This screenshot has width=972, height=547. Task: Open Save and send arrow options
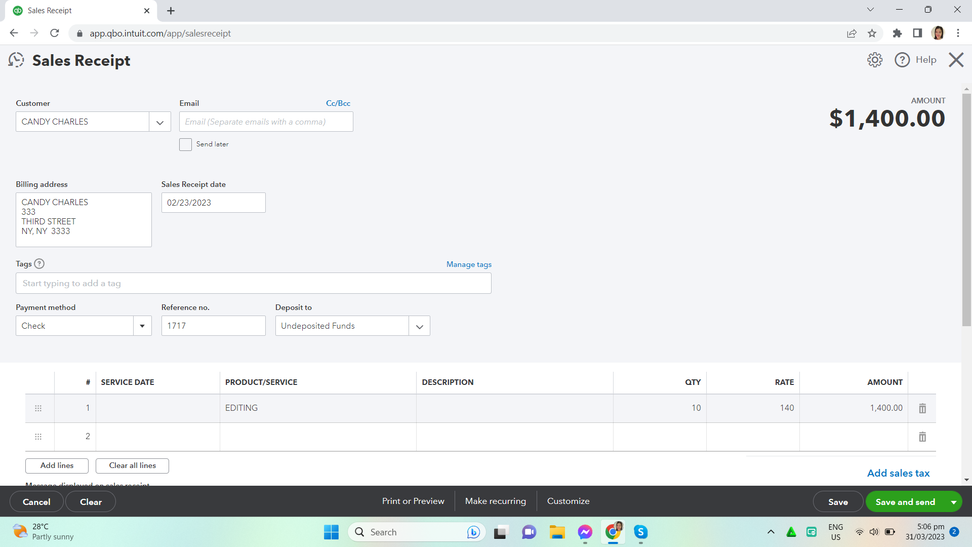point(954,502)
